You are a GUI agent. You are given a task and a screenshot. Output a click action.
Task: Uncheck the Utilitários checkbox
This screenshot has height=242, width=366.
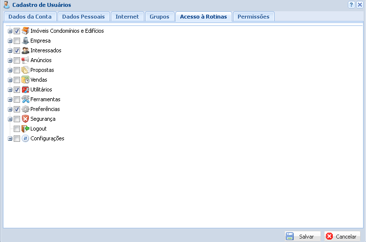tap(17, 89)
